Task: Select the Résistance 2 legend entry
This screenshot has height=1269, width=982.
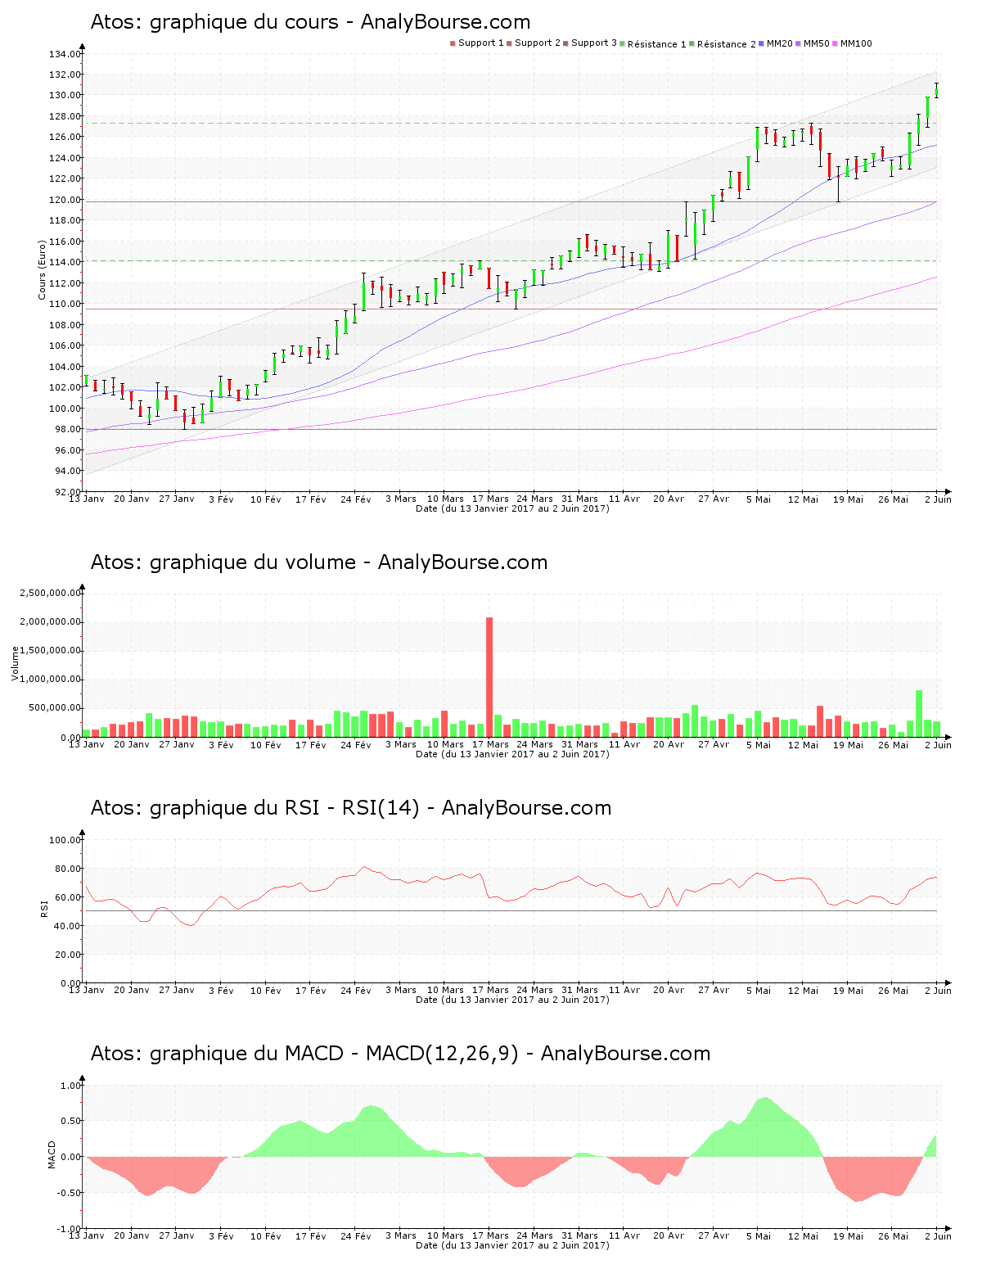Action: click(723, 43)
